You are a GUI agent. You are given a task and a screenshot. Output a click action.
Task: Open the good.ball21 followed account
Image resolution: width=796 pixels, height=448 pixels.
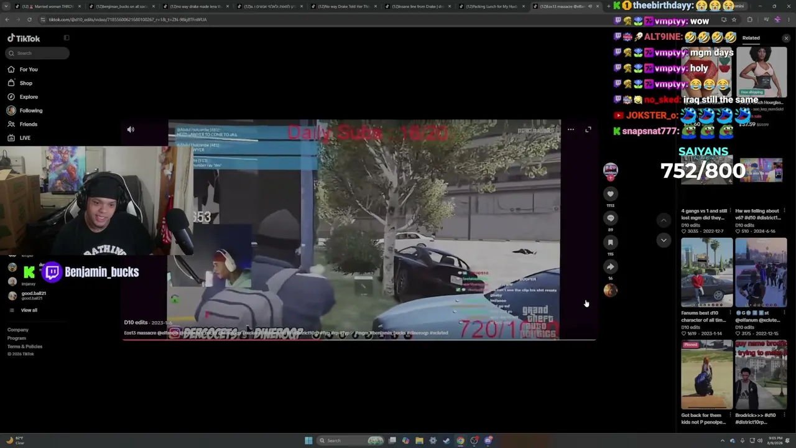pyautogui.click(x=27, y=296)
